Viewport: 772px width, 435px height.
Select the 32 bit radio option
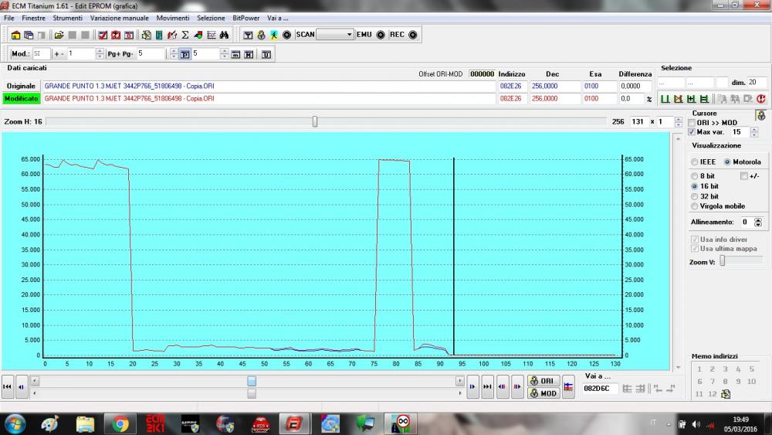[x=694, y=196]
